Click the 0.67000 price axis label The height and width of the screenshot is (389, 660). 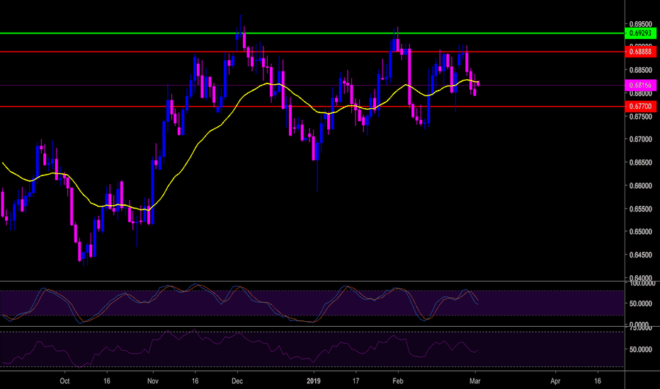click(x=640, y=139)
